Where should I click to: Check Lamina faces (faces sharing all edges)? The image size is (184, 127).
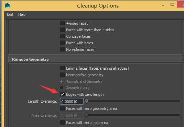click(x=62, y=68)
